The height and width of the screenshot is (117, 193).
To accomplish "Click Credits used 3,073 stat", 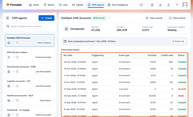I will [x=147, y=29].
